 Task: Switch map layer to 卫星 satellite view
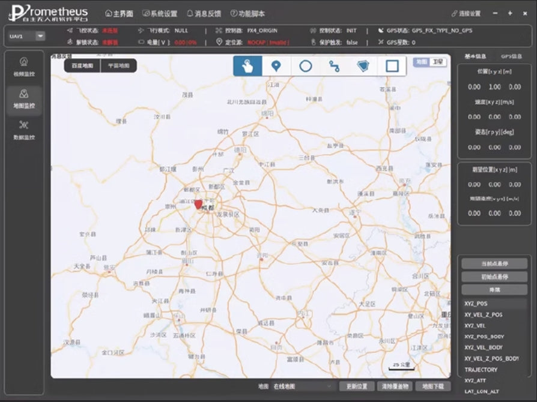(x=438, y=62)
